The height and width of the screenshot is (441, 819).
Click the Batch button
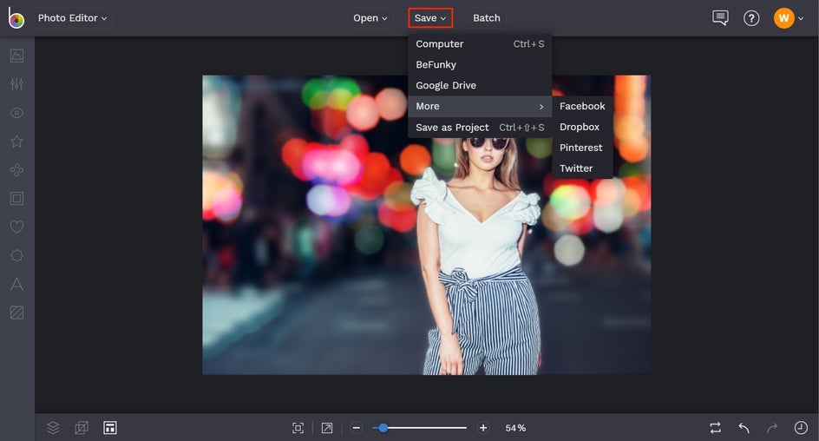(x=487, y=18)
